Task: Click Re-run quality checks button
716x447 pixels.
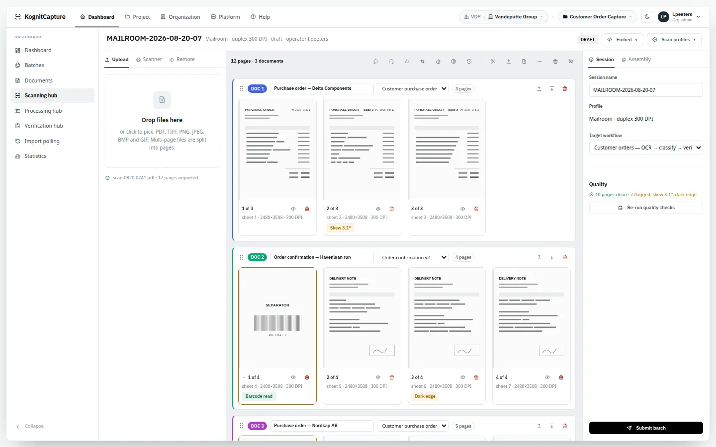Action: pos(646,208)
